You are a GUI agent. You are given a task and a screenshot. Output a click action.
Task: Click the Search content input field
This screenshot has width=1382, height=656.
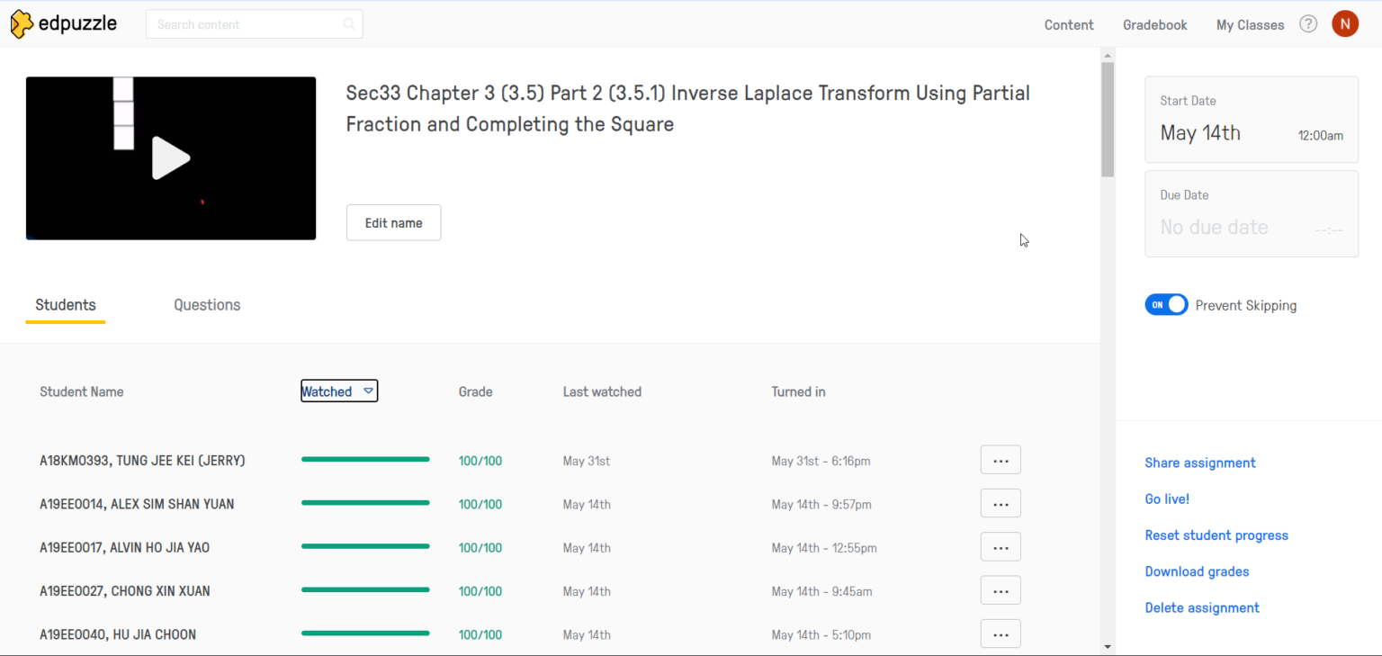click(x=243, y=24)
